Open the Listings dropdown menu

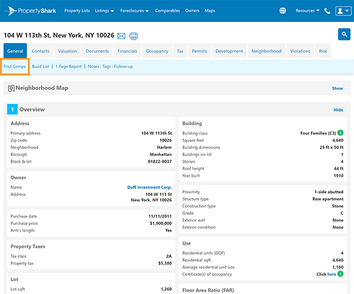point(104,11)
